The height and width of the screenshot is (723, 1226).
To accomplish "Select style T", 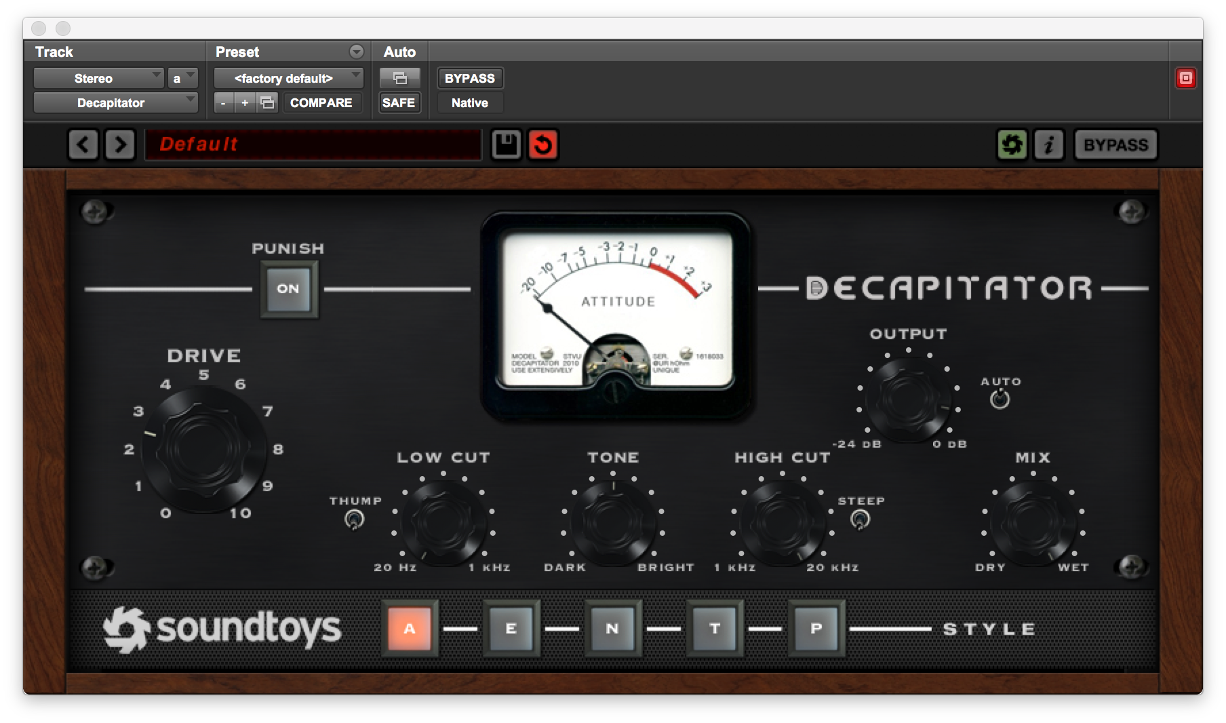I will pos(715,629).
